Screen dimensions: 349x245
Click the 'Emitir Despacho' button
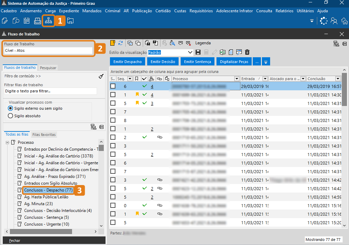[x=127, y=62]
